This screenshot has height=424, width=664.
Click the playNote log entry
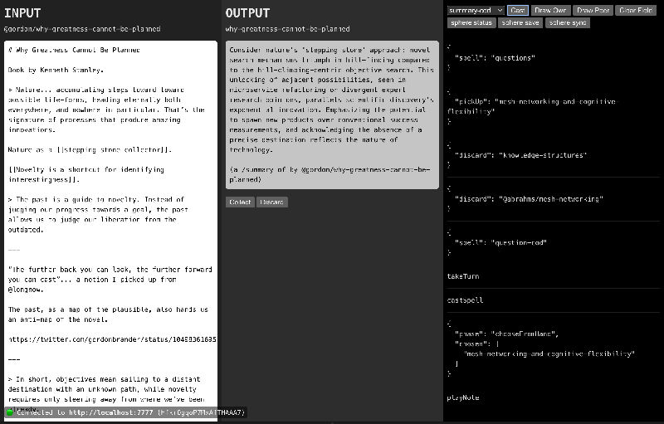click(463, 397)
